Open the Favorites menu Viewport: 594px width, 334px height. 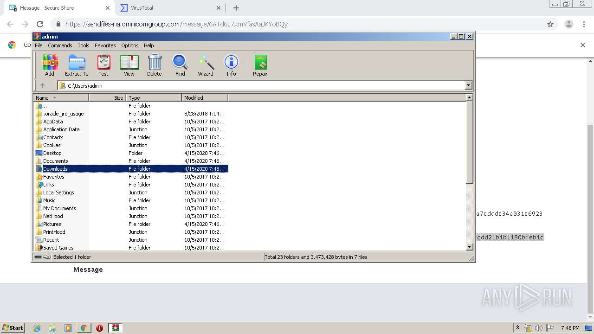pos(105,45)
